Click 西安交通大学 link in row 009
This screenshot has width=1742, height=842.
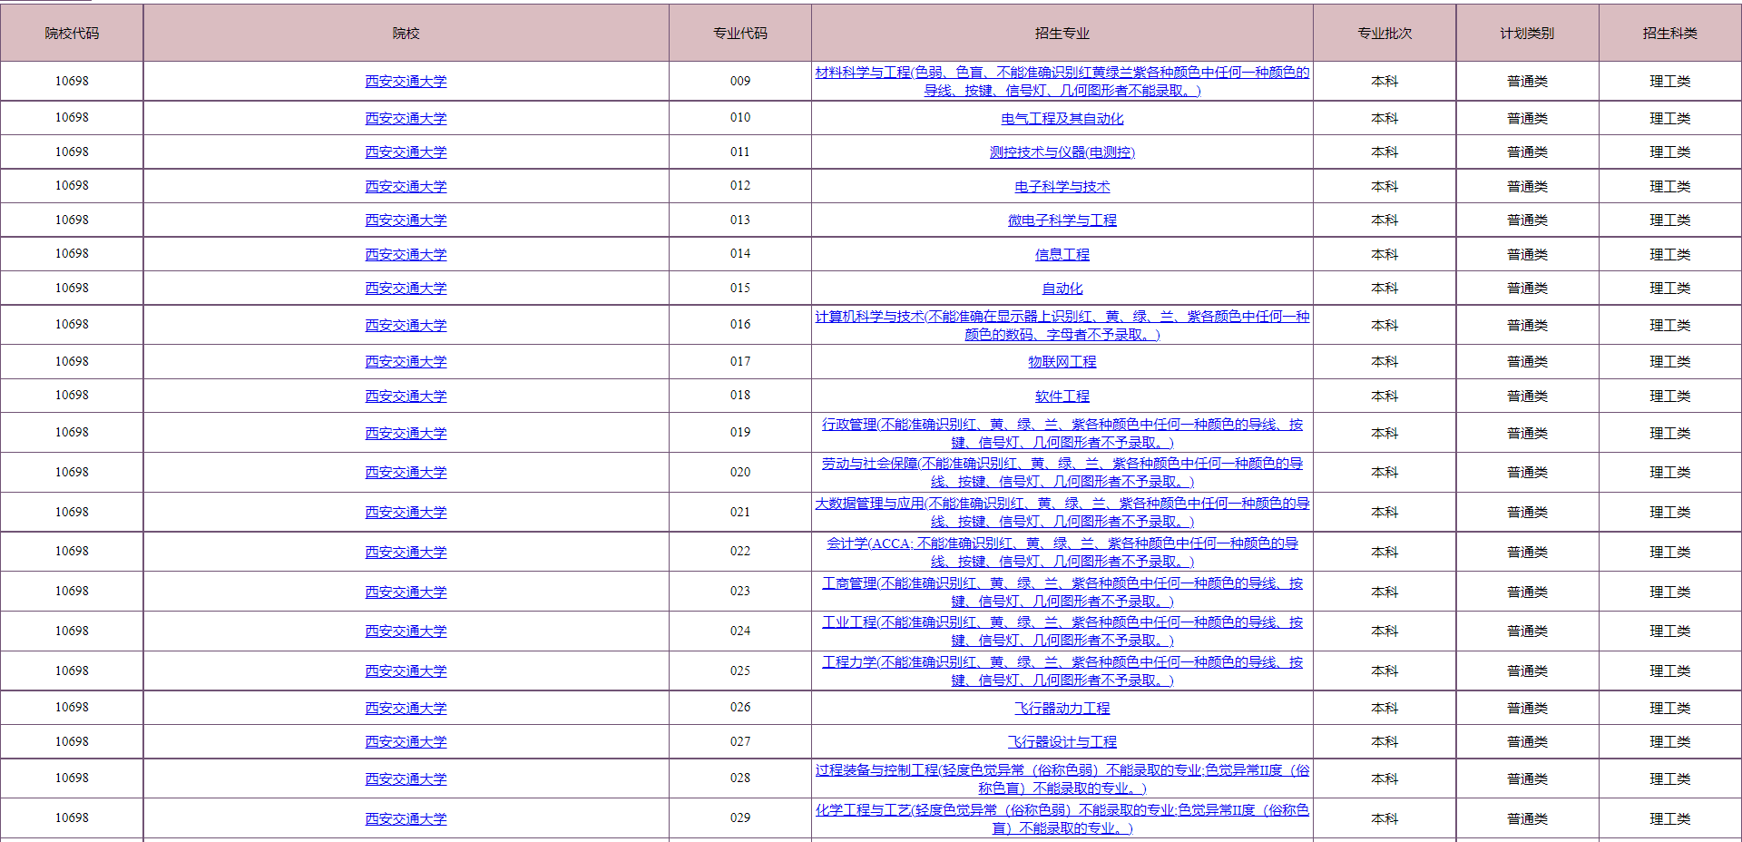coord(406,82)
